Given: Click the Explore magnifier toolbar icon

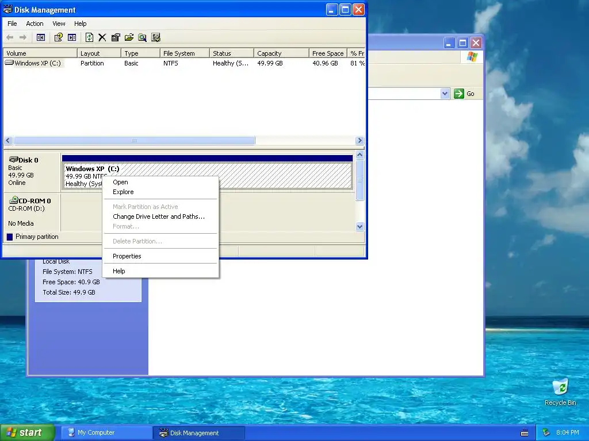Looking at the screenshot, I should click(142, 37).
